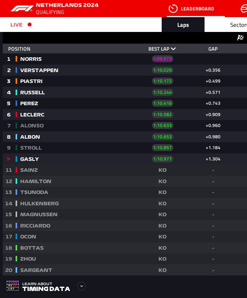Click the Position column header
Image resolution: width=247 pixels, height=298 pixels.
tap(19, 49)
